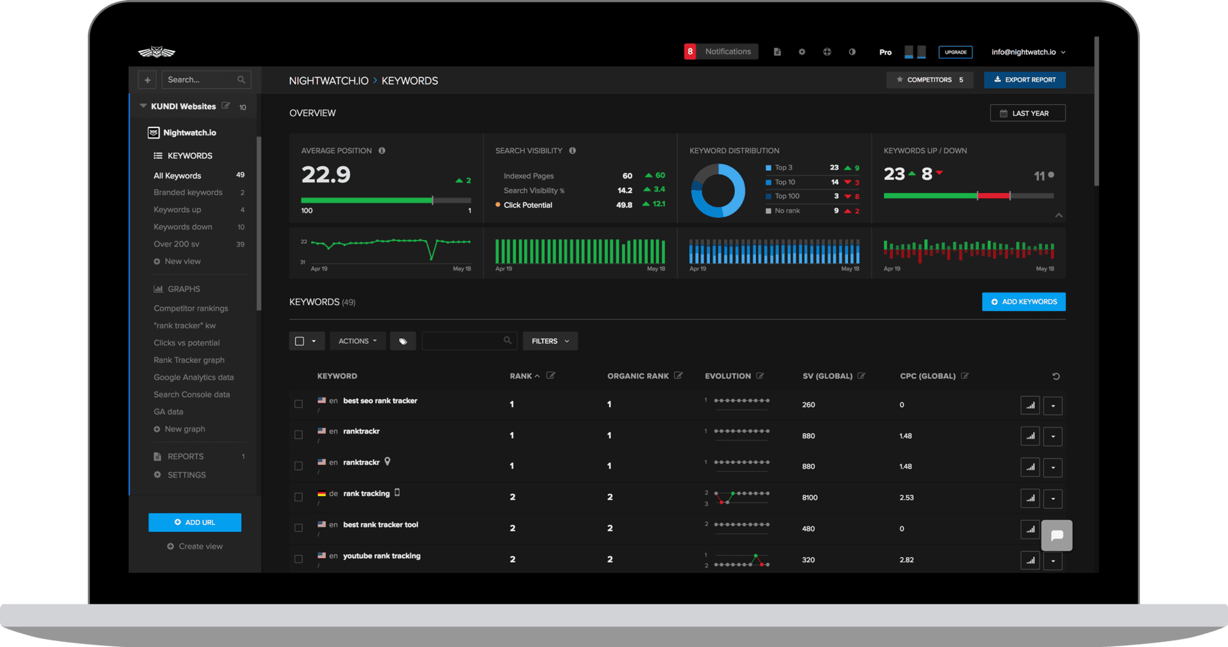Screen dimensions: 1228x647
Task: Open graph for youtube rank tracking
Action: (x=1030, y=560)
